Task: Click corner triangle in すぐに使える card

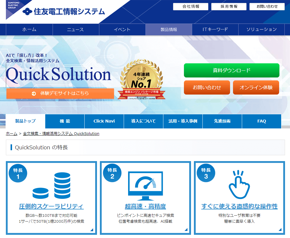Action: pyautogui.click(x=280, y=230)
